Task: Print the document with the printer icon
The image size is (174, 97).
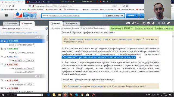Action: (148, 23)
